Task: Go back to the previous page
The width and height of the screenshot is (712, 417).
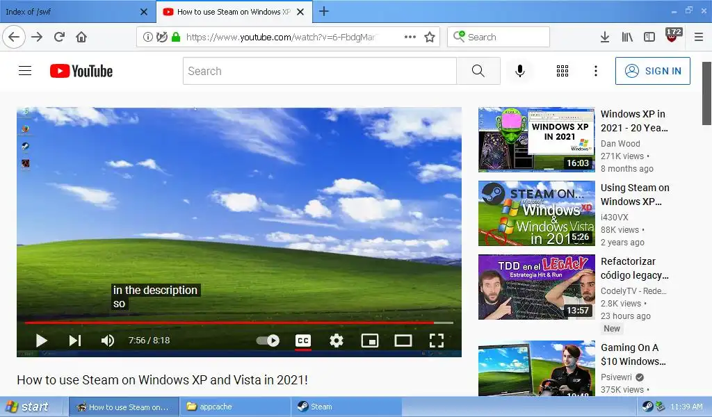Action: pos(14,37)
